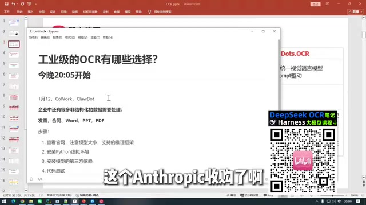
Task: Click 显示器设置 in the status bar
Action: pyautogui.click(x=249, y=195)
